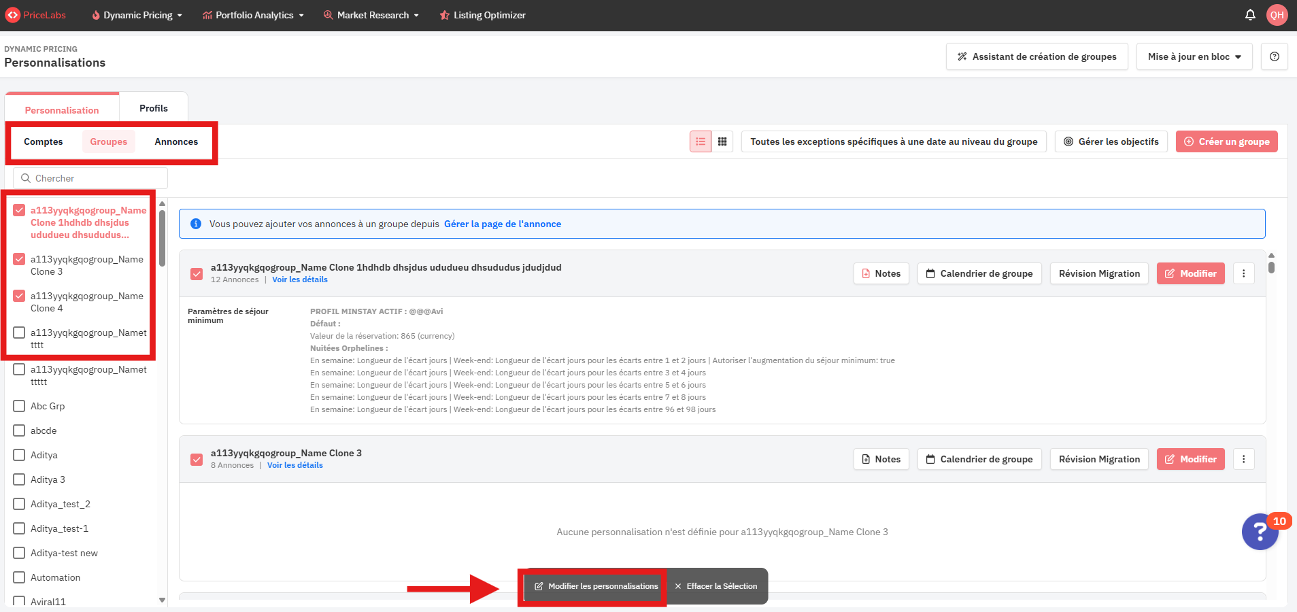Select the Comptes sub-tab
Image resolution: width=1297 pixels, height=612 pixels.
(x=44, y=141)
